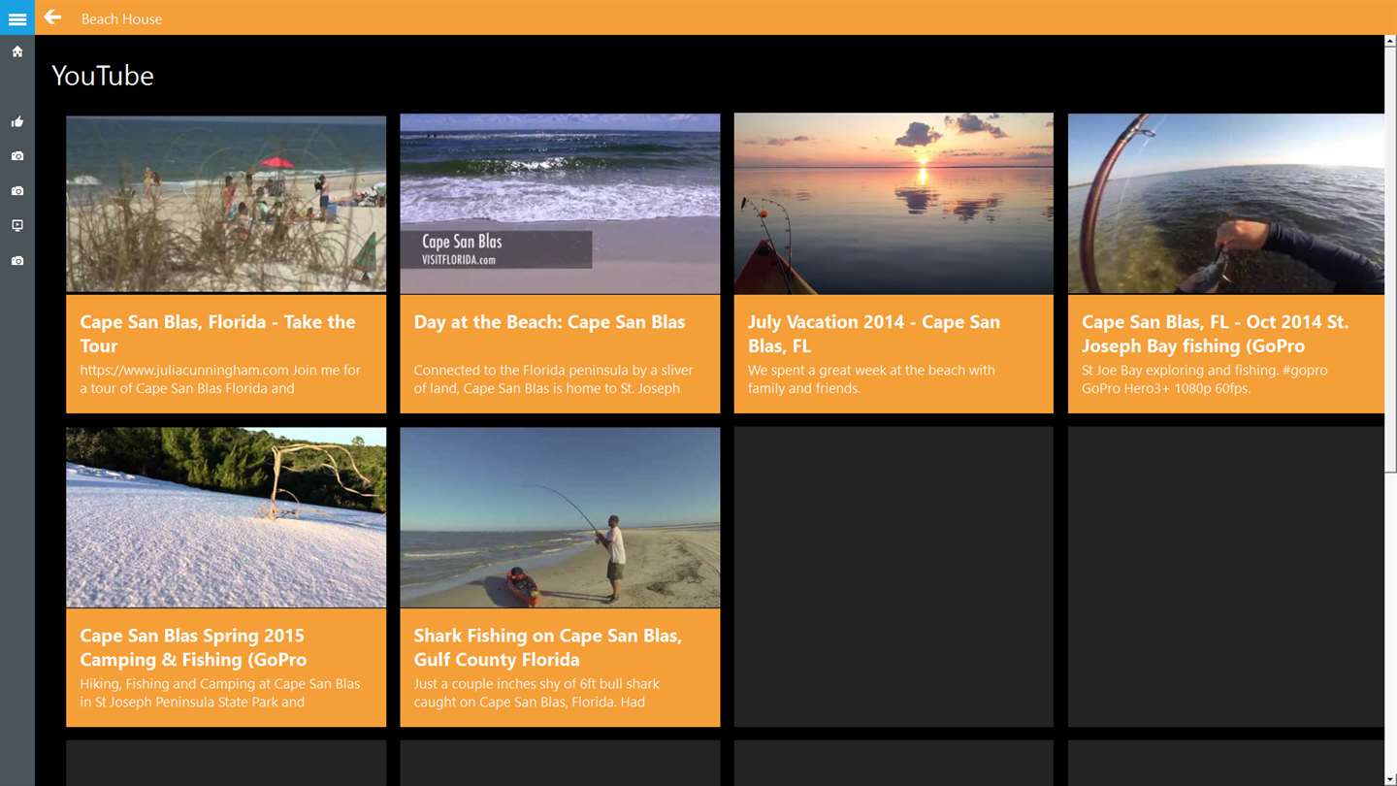Click description 'St Joe Bay exploring and fishing. #gopro'
The width and height of the screenshot is (1397, 786).
(x=1205, y=379)
